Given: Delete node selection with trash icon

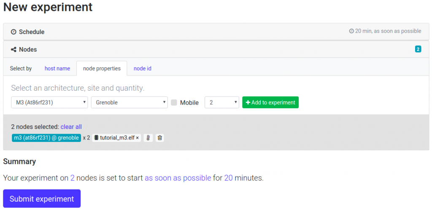Looking at the screenshot, I should point(159,138).
